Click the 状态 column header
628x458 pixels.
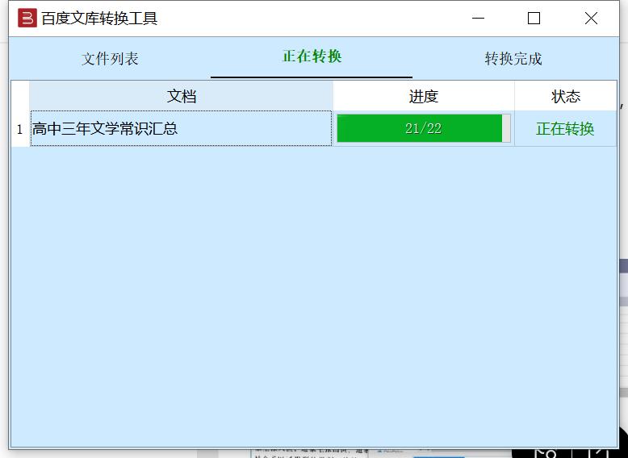coord(566,96)
